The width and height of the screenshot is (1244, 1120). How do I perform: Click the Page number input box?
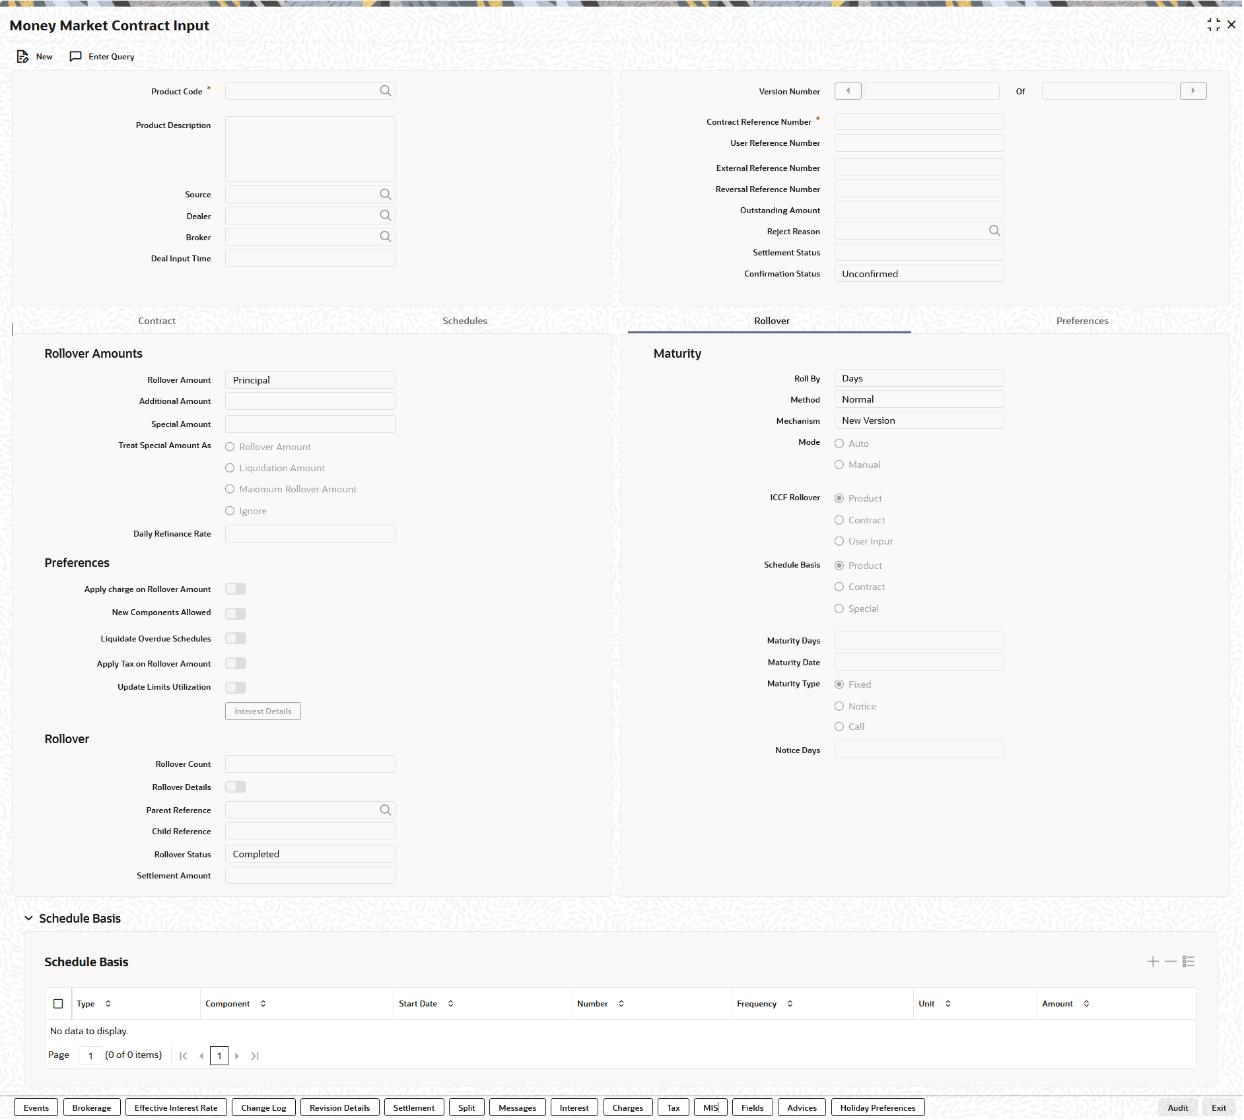tap(90, 1056)
